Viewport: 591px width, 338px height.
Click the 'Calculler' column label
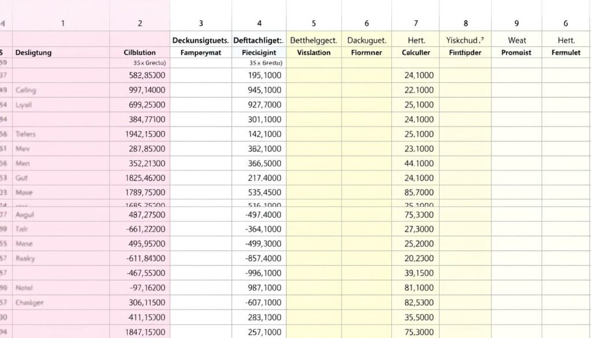(416, 53)
